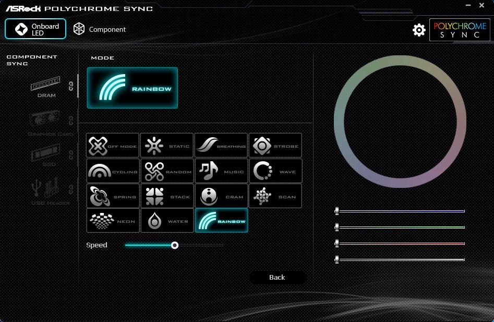Click the large current Rainbow mode tile
Viewport: 494px width, 322px height.
tap(132, 88)
